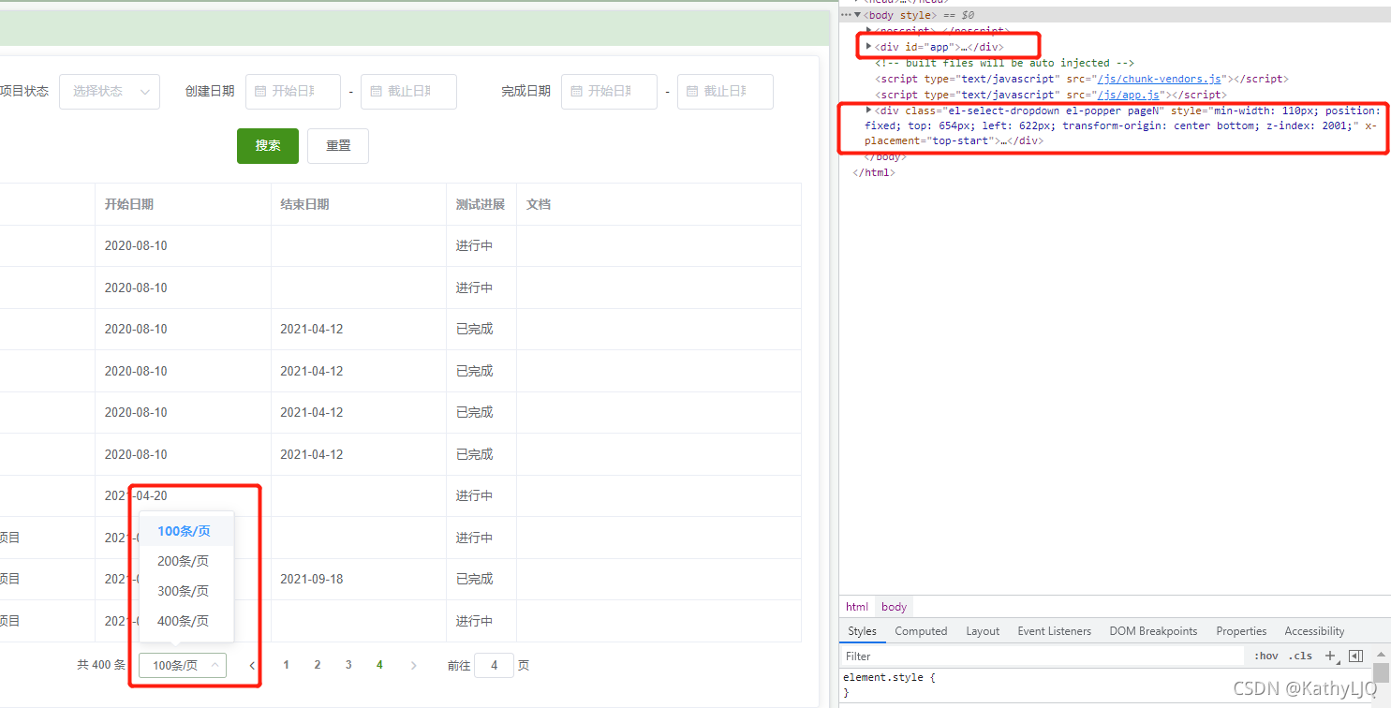Expand the el-select-dropdown pageN div node
Image resolution: width=1391 pixels, height=708 pixels.
[868, 110]
